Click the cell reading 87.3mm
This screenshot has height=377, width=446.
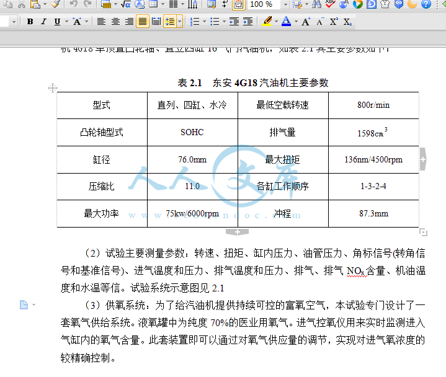click(373, 213)
